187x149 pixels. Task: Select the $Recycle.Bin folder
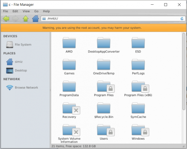coord(104,108)
